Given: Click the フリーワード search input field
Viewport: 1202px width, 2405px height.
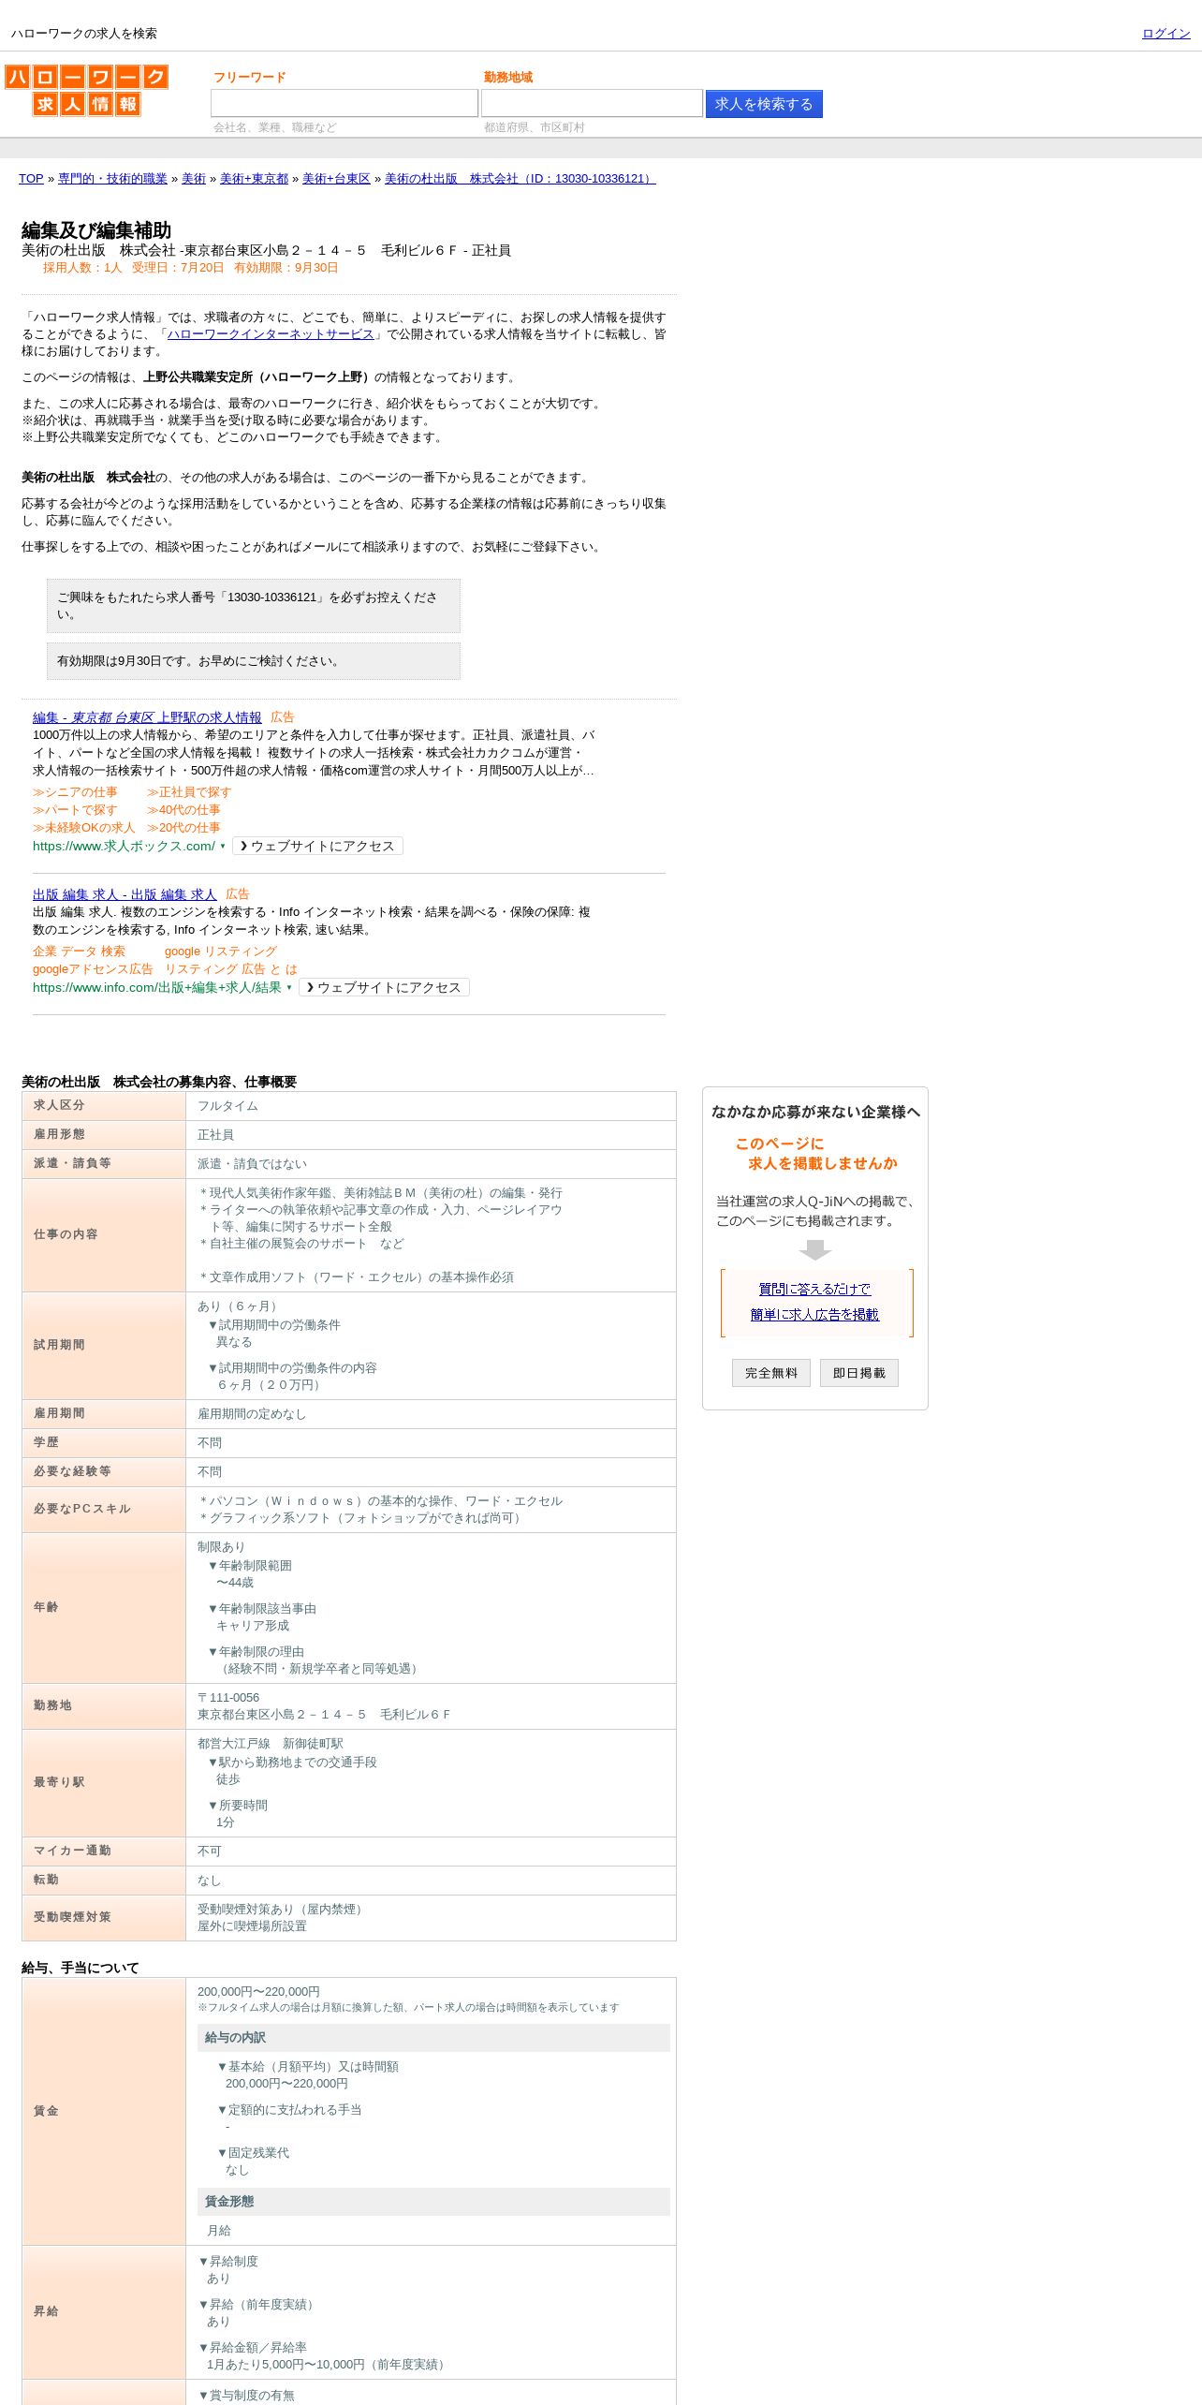Looking at the screenshot, I should click(x=344, y=103).
